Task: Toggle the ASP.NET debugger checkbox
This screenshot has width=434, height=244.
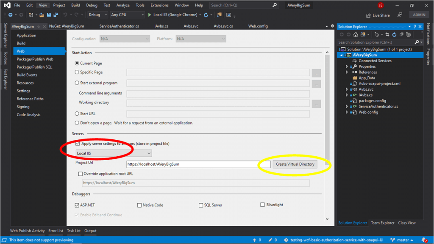Action: (x=77, y=205)
